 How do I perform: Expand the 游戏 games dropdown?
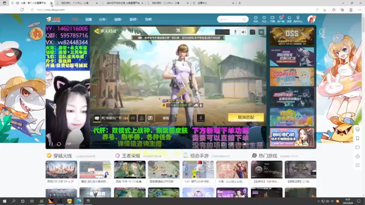133,19
